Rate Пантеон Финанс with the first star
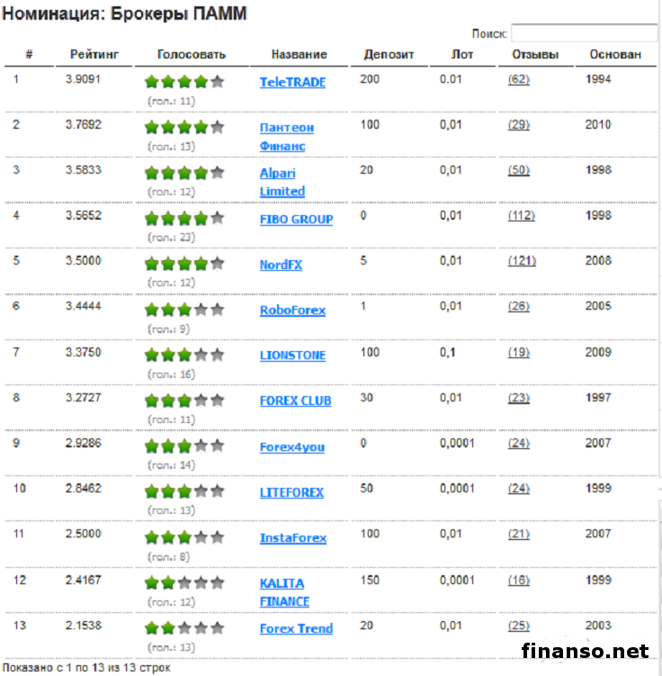 [152, 127]
